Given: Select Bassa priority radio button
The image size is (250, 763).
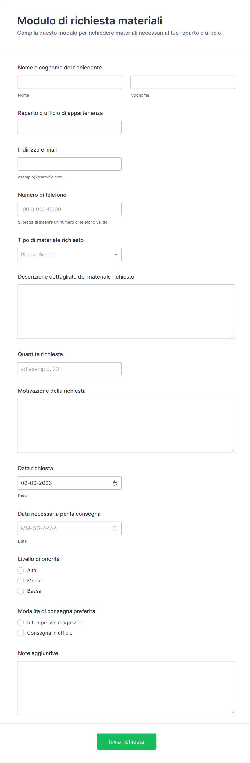Looking at the screenshot, I should 20,591.
